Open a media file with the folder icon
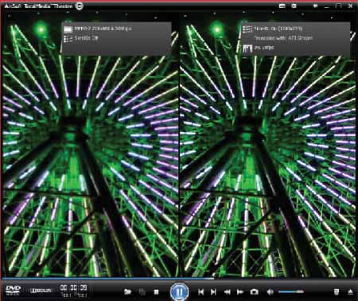The height and width of the screenshot is (301, 358). click(128, 291)
